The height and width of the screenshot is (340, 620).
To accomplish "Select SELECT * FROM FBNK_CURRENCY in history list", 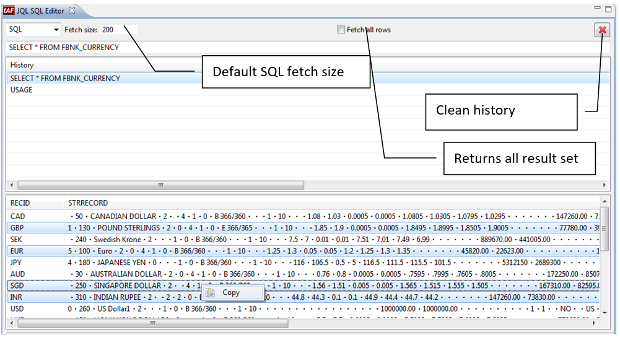I will pyautogui.click(x=65, y=79).
